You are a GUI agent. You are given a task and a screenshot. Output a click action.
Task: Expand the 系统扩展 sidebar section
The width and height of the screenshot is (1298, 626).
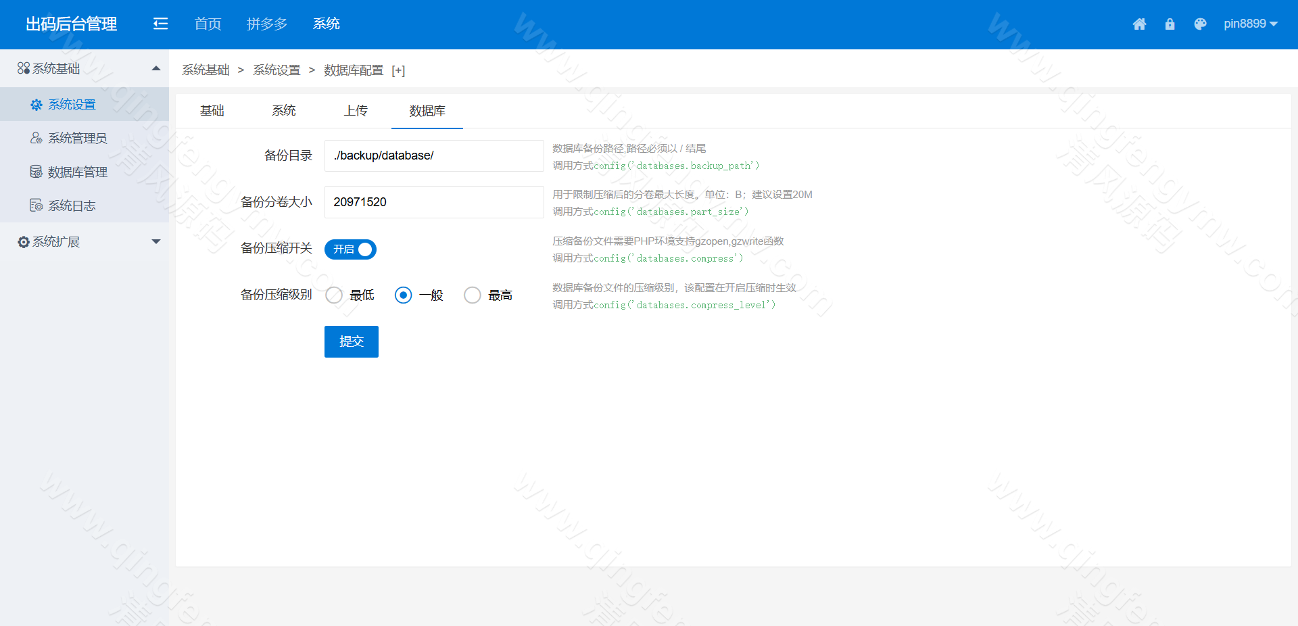(x=156, y=241)
